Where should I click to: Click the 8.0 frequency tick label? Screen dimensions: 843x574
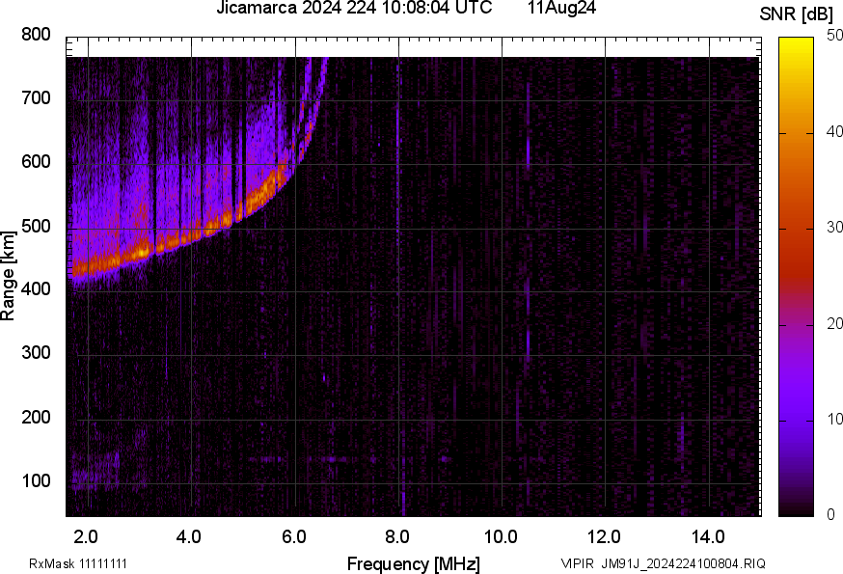pos(397,535)
